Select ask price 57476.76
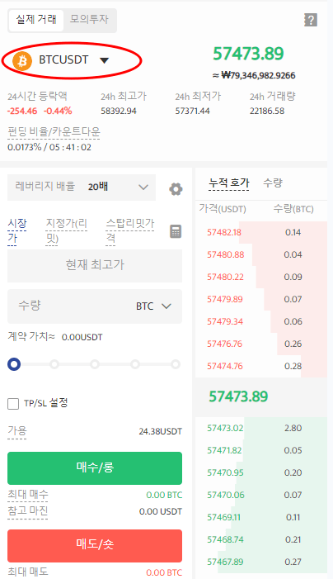 [x=224, y=344]
